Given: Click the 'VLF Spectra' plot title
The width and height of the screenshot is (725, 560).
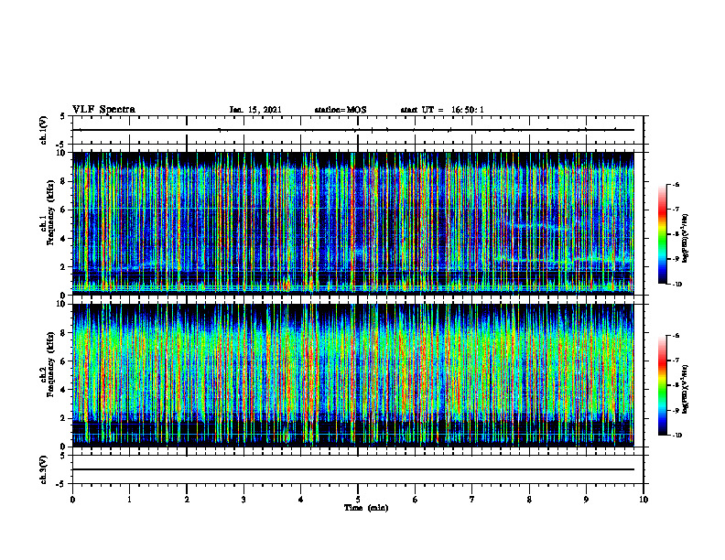Looking at the screenshot, I should pyautogui.click(x=103, y=110).
